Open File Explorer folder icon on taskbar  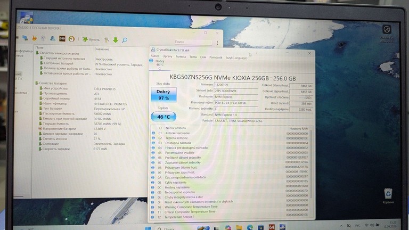point(239,228)
